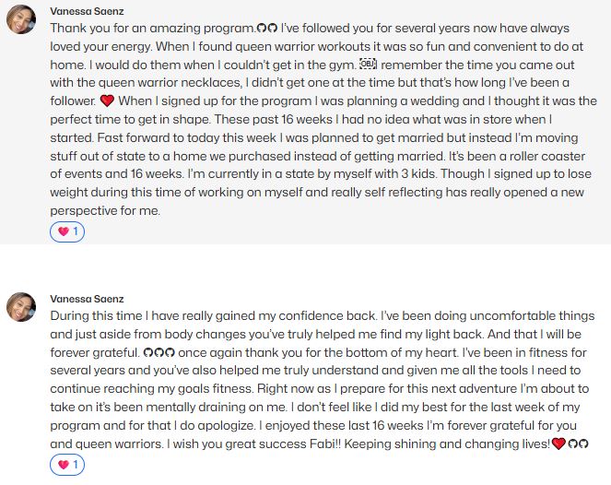Select the first message starting "Thank you for an amazing"
611x485 pixels.
pos(323,119)
